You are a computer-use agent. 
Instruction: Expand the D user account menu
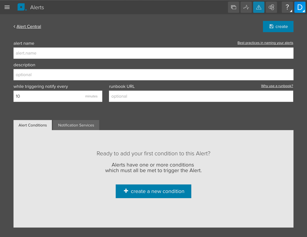[x=300, y=7]
